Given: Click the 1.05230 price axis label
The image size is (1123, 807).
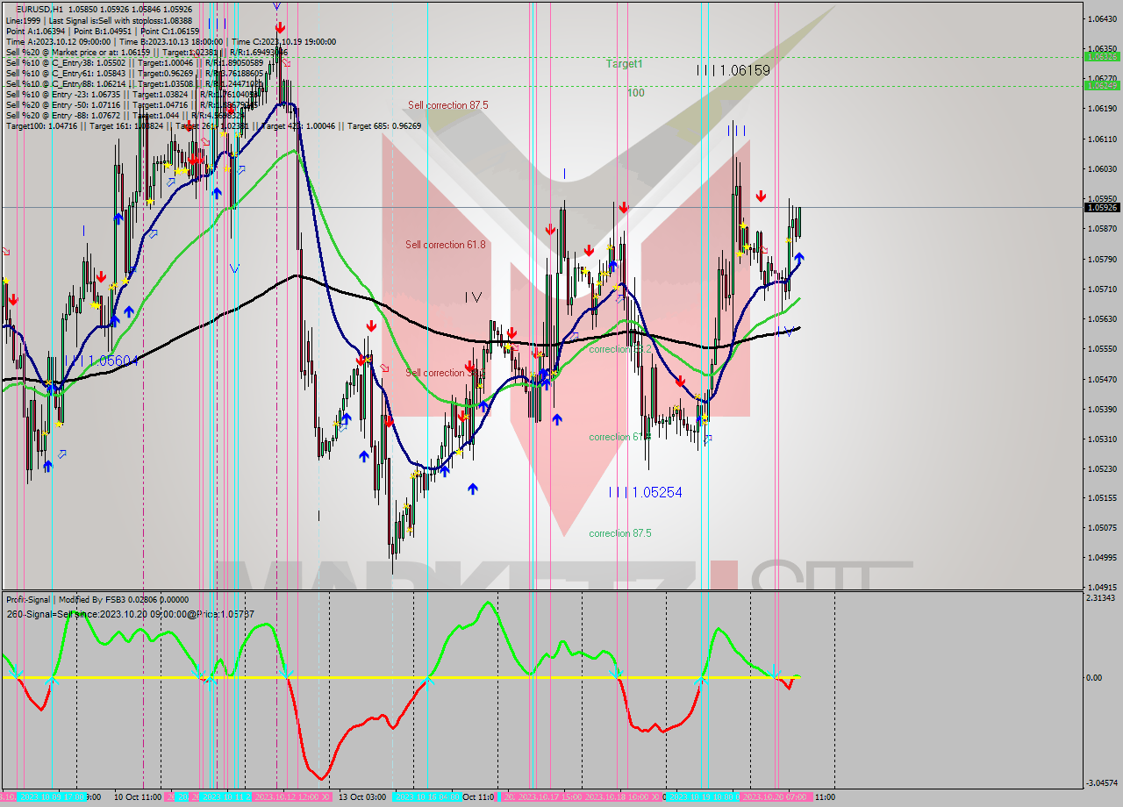Looking at the screenshot, I should (1102, 468).
